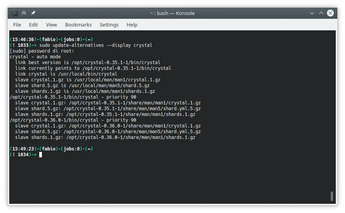Click the terminal scrollbar handle

point(332,196)
